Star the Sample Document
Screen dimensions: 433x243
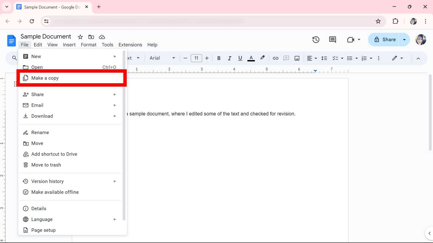click(80, 37)
